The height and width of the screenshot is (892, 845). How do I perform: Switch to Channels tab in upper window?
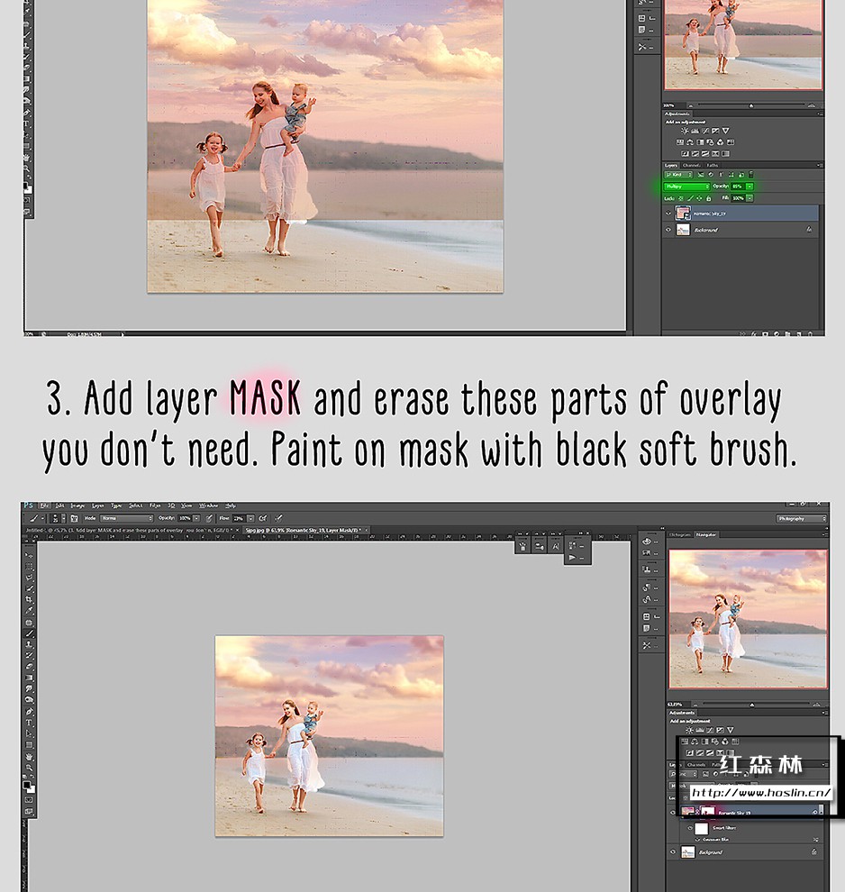coord(692,165)
